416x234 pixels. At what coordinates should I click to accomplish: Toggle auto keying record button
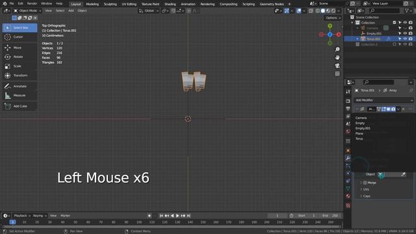[x=149, y=216]
